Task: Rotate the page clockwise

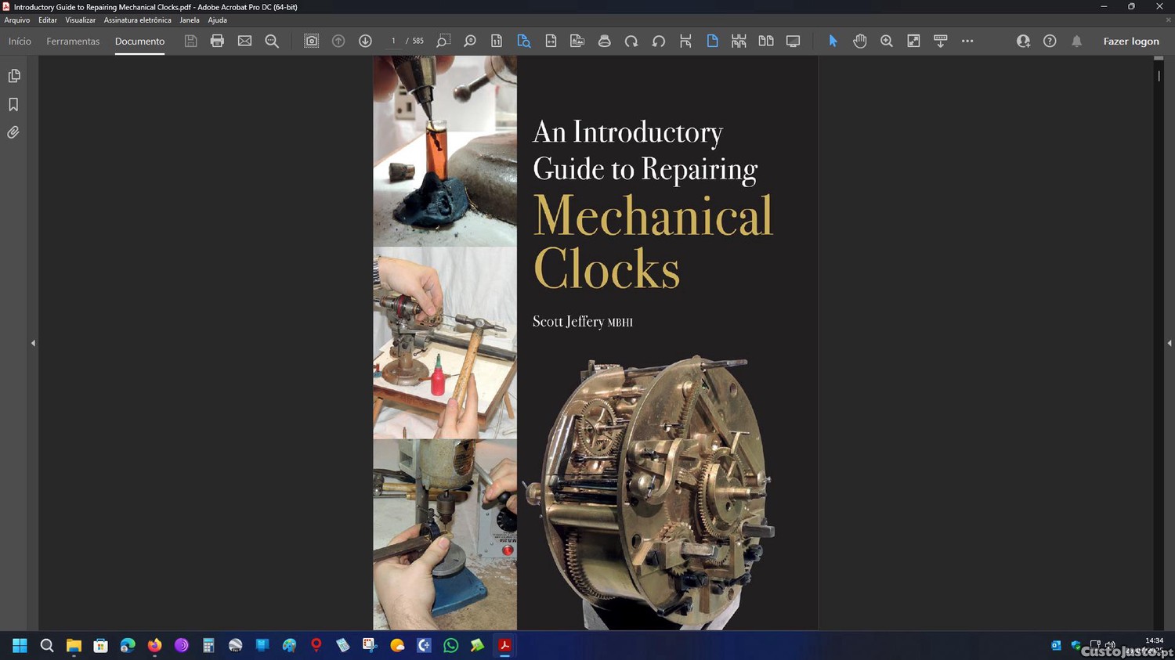Action: coord(631,41)
